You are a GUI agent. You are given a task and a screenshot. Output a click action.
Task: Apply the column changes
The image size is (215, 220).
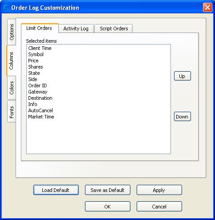[159, 190]
